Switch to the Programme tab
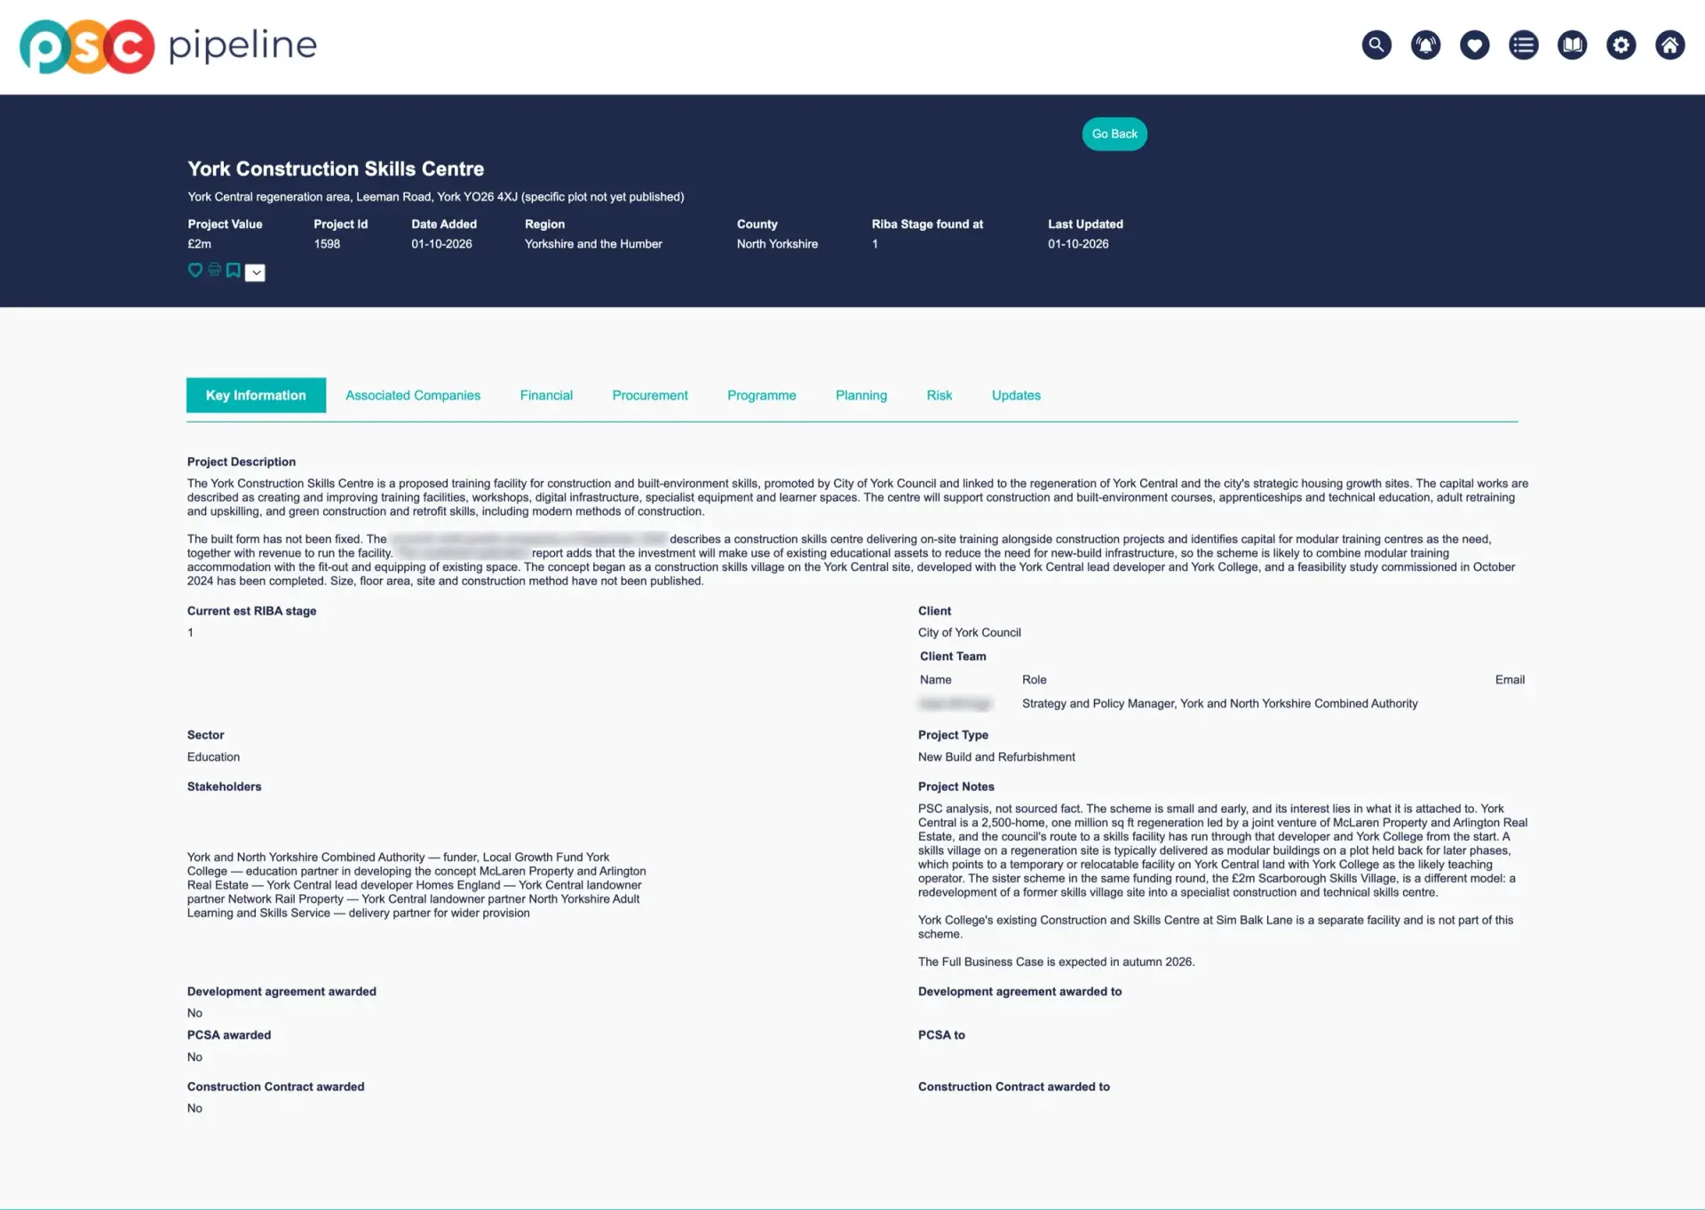The width and height of the screenshot is (1705, 1210). [762, 395]
